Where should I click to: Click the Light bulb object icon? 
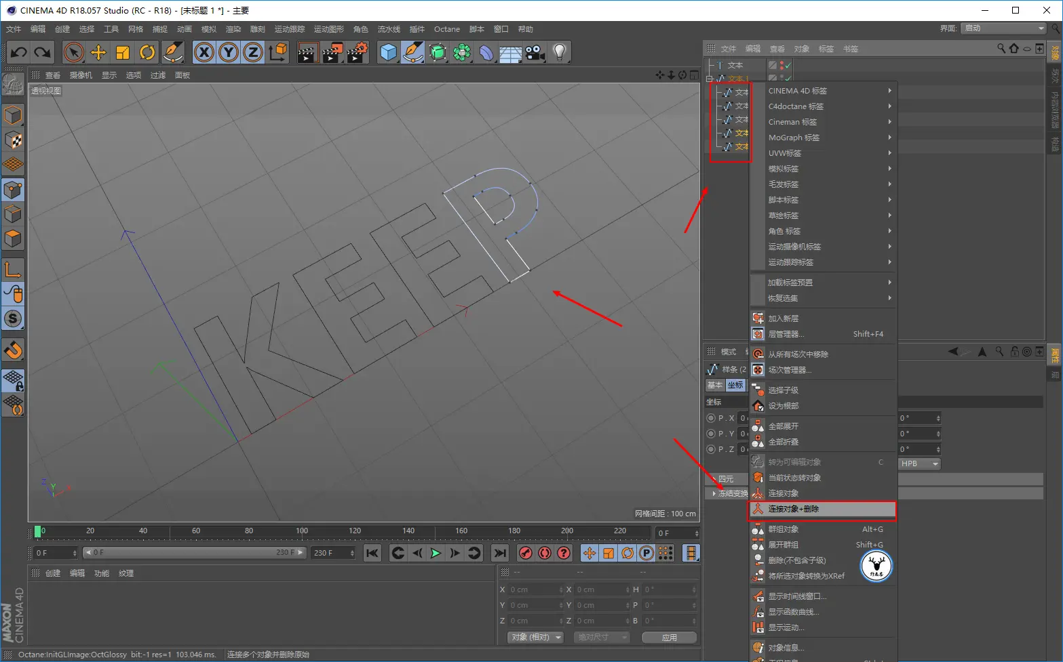(560, 52)
